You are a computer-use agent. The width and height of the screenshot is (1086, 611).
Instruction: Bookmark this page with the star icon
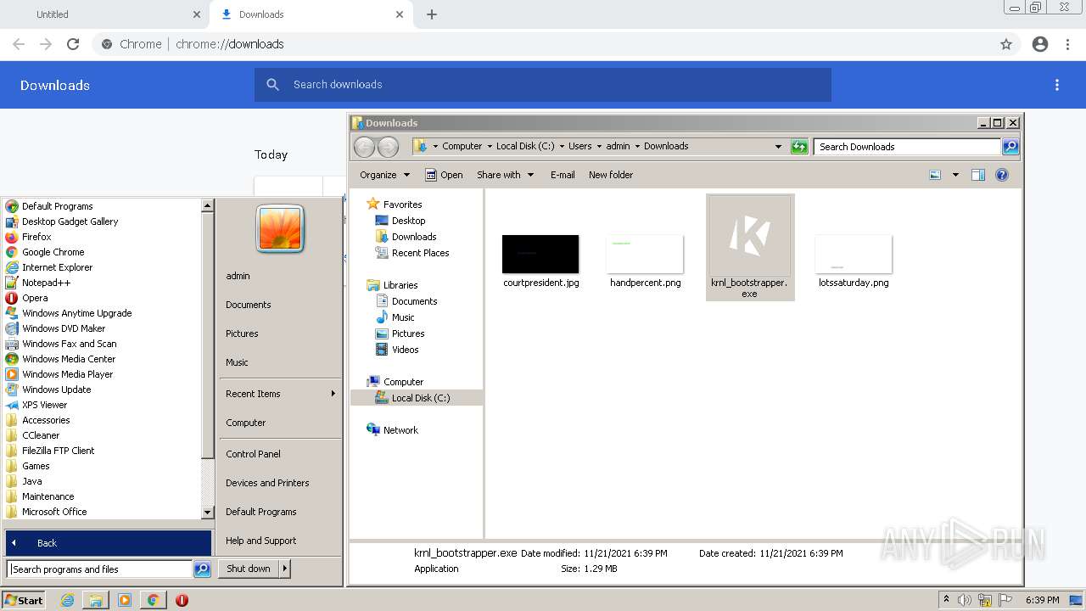pyautogui.click(x=1006, y=44)
